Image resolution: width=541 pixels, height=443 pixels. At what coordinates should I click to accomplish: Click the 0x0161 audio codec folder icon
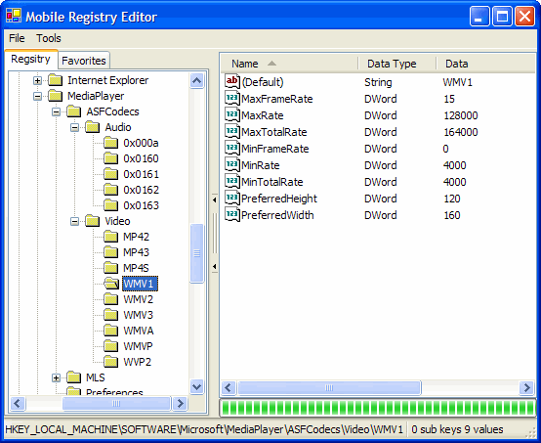[x=111, y=173]
